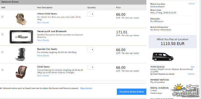Open Details link beside Ford Tourneo
This screenshot has width=201, height=99.
191,74
